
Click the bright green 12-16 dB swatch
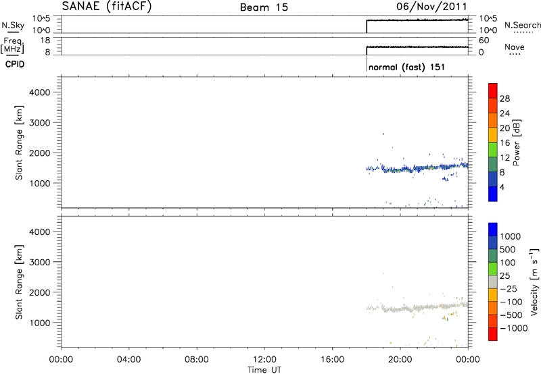[x=493, y=149]
